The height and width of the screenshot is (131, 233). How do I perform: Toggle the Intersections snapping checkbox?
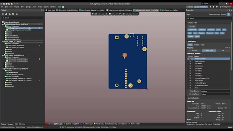(190, 66)
